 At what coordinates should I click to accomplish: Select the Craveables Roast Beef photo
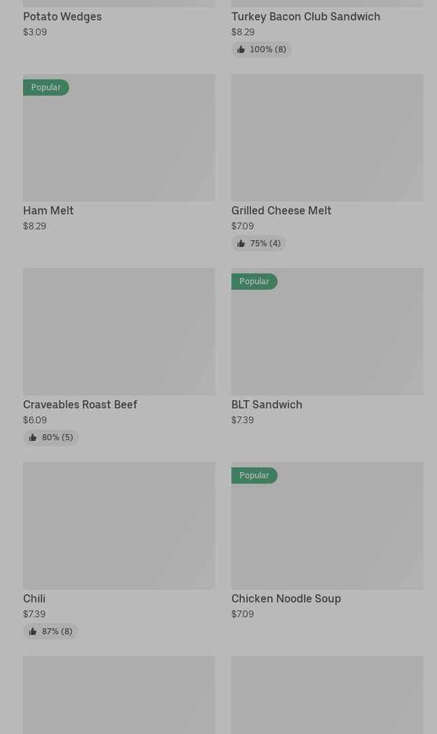tap(119, 332)
